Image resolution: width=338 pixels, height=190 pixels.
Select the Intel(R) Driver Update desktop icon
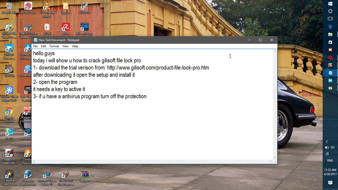28,31
